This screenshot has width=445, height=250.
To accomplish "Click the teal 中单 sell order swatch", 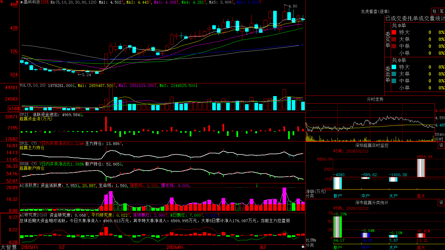I will tap(394, 81).
